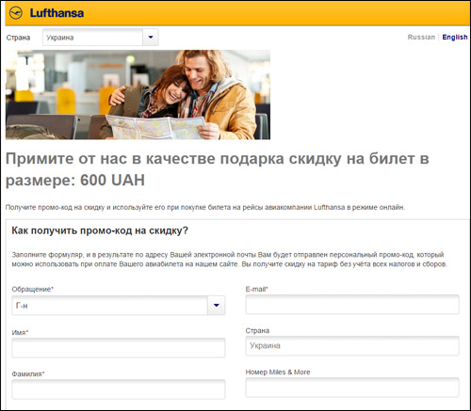Image resolution: width=471 pixels, height=411 pixels.
Task: Click the Lufthansa crane logo icon
Action: click(x=16, y=13)
